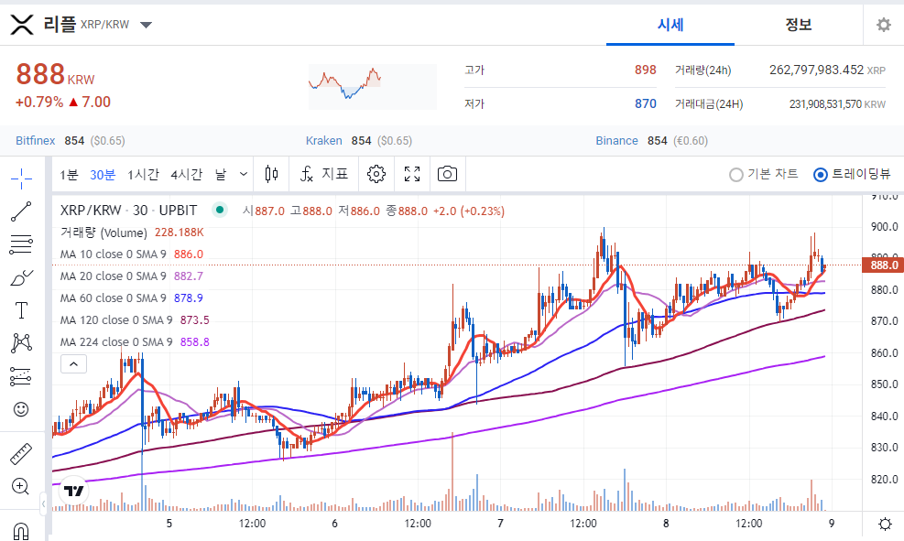The width and height of the screenshot is (904, 541).
Task: Select the brush drawing tool
Action: tap(21, 277)
